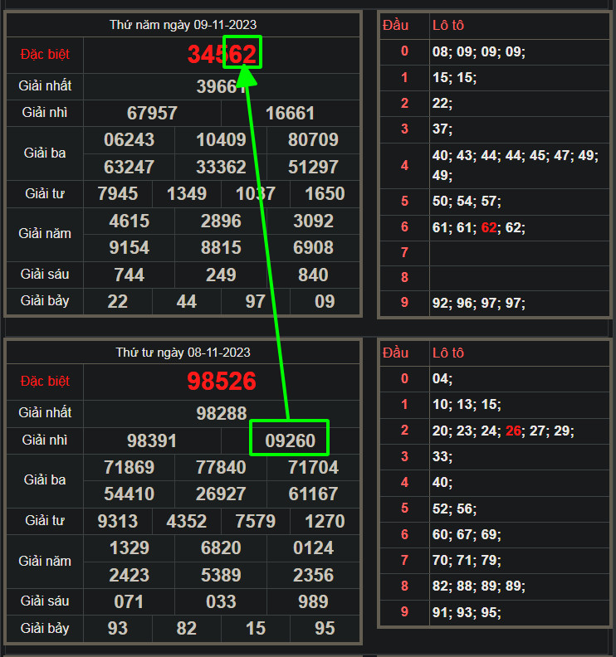
Task: Click the special prize number 98526
Action: (x=221, y=382)
